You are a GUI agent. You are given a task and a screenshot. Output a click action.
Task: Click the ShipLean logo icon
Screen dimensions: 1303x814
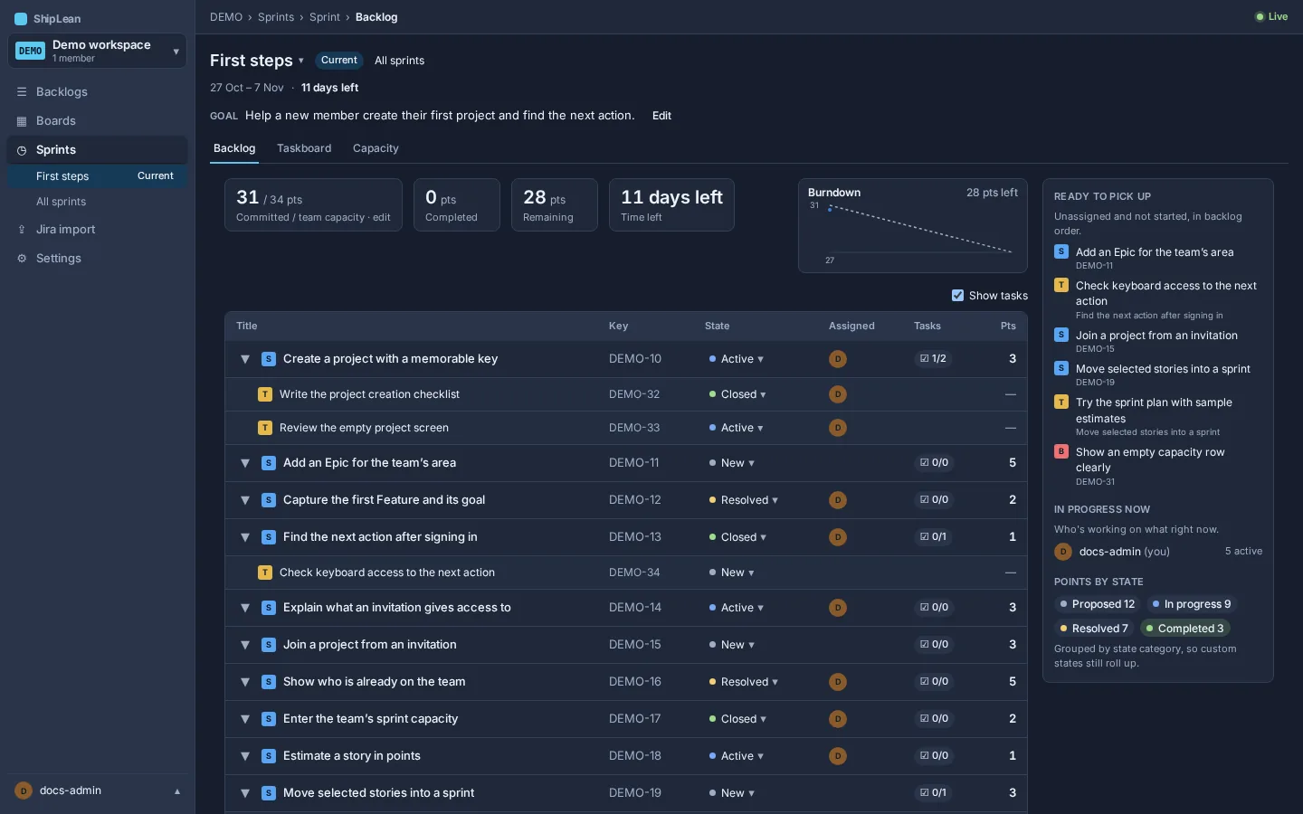(x=21, y=19)
